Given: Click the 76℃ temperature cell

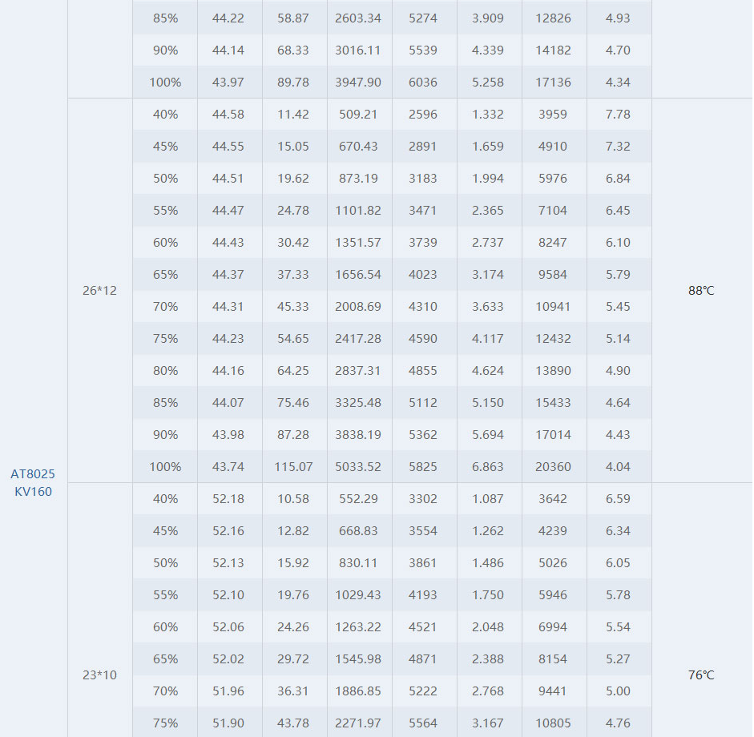Looking at the screenshot, I should tap(701, 675).
